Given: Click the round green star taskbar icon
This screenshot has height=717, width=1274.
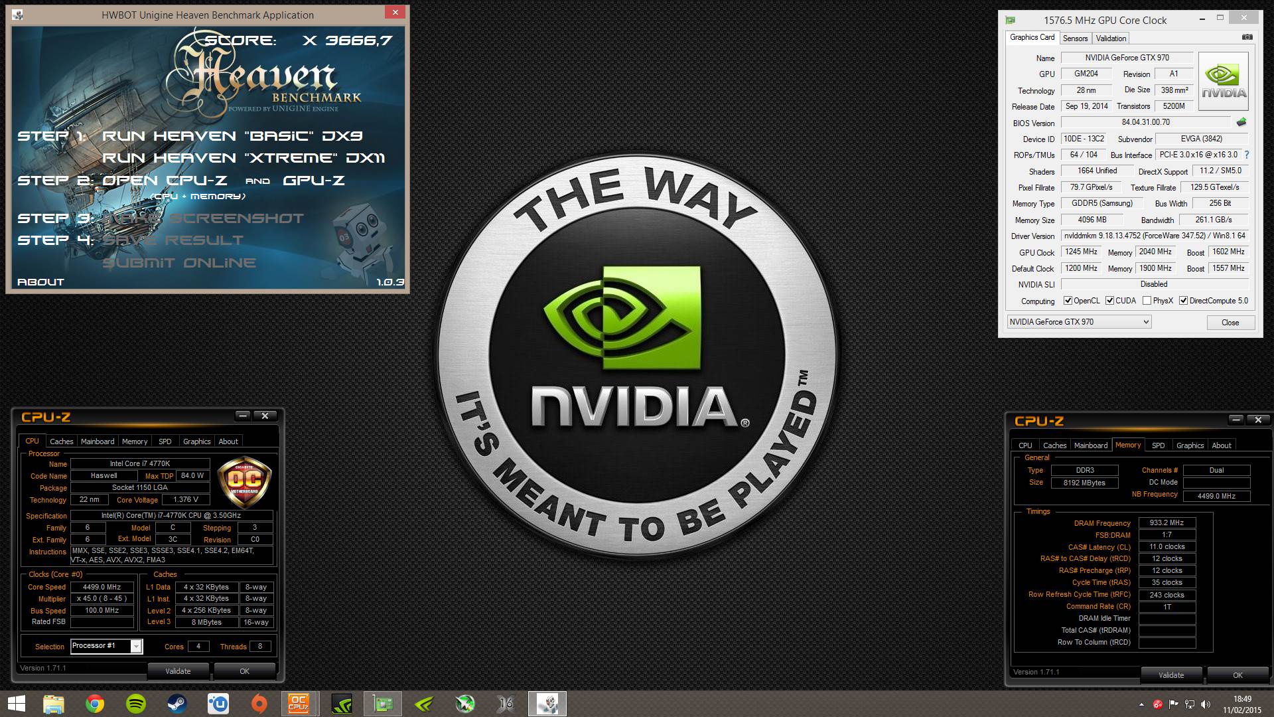Looking at the screenshot, I should point(465,704).
